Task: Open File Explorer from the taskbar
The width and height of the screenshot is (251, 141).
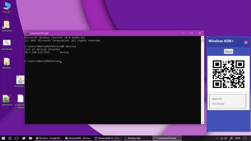Action: (x=30, y=138)
